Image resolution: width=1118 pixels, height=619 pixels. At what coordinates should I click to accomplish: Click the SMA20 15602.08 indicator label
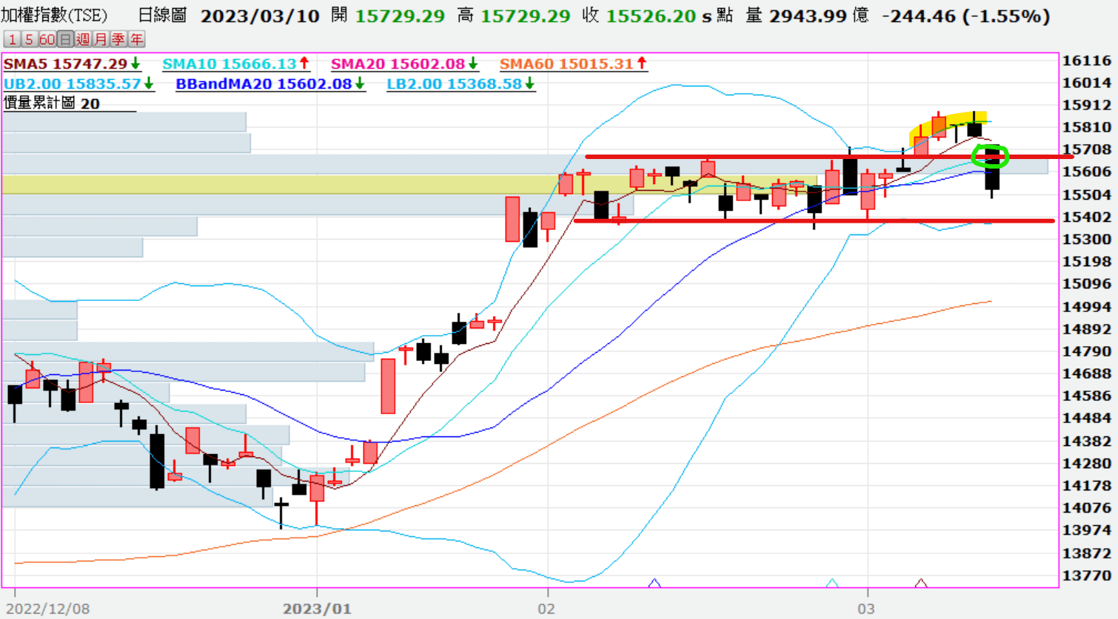(398, 64)
